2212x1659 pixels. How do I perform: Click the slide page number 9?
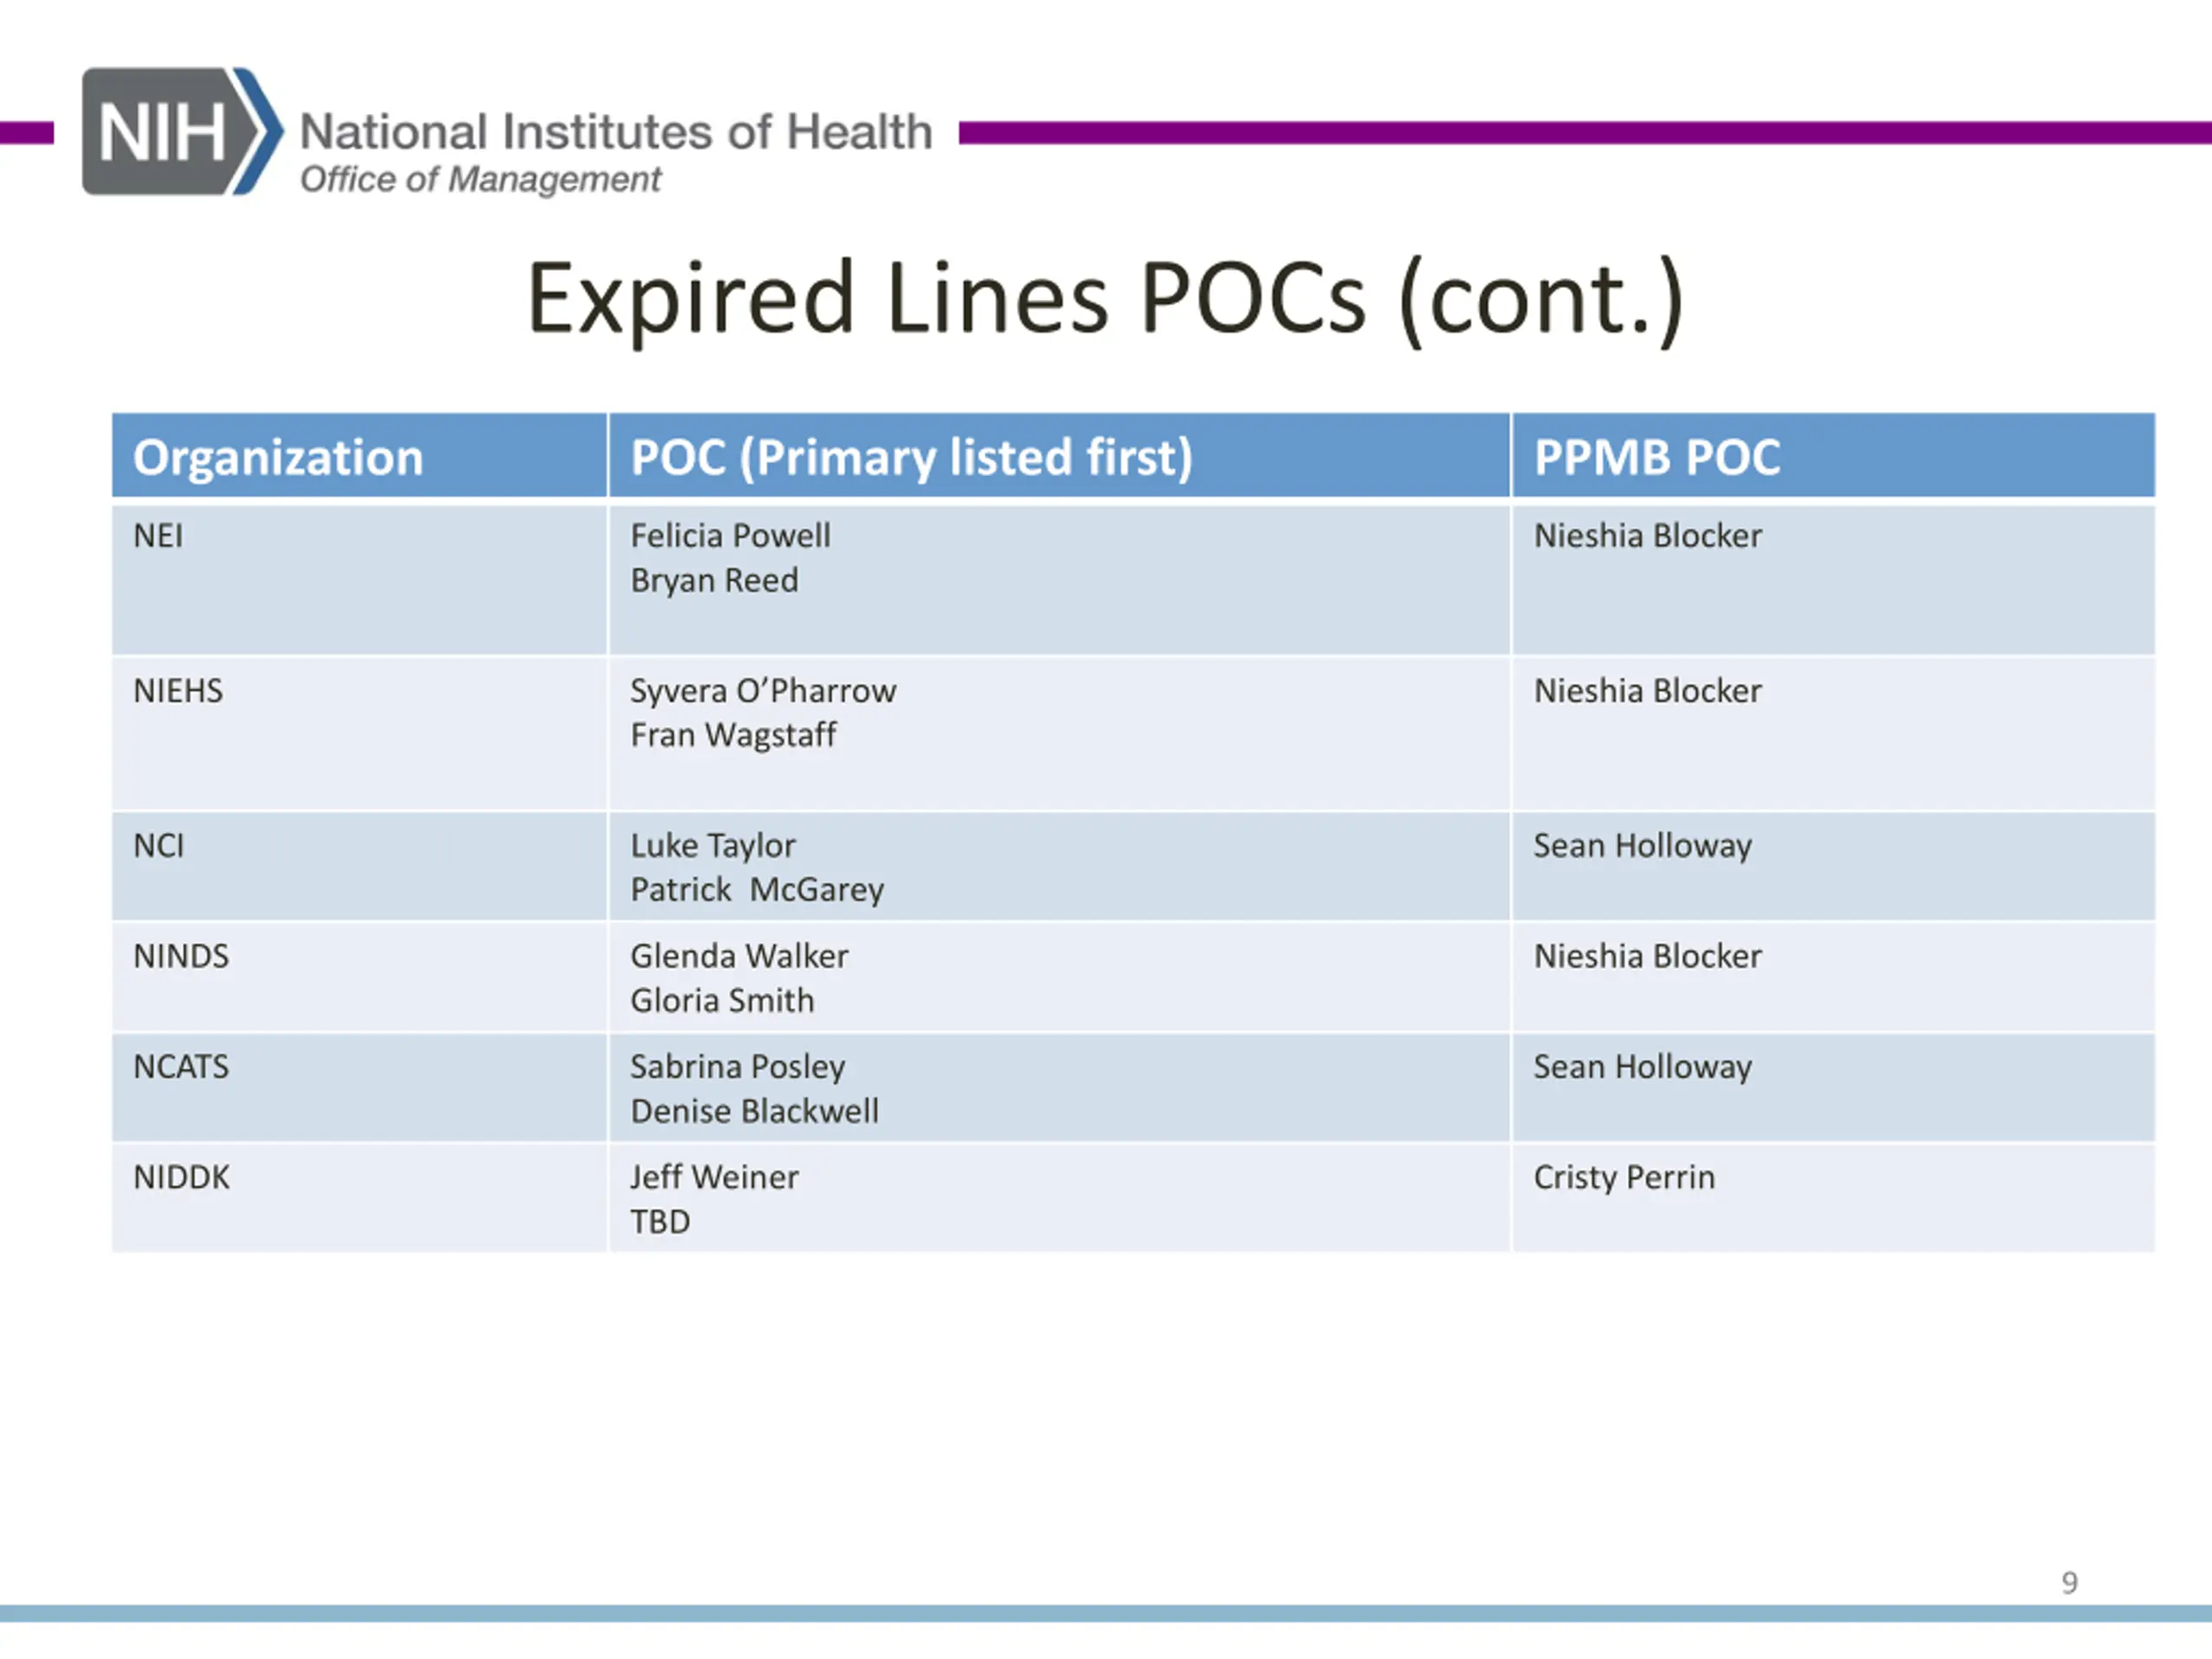coord(2069,1582)
